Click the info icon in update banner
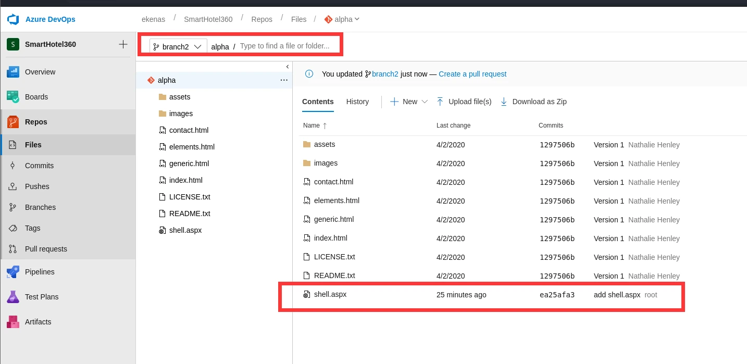 pyautogui.click(x=309, y=74)
